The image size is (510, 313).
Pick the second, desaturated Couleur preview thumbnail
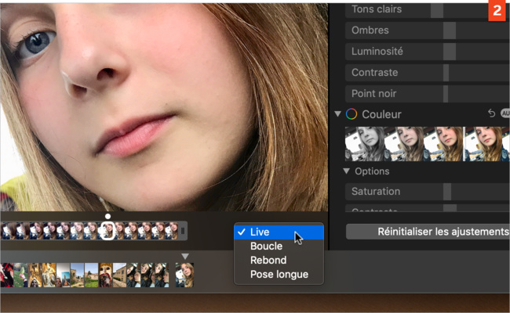404,144
